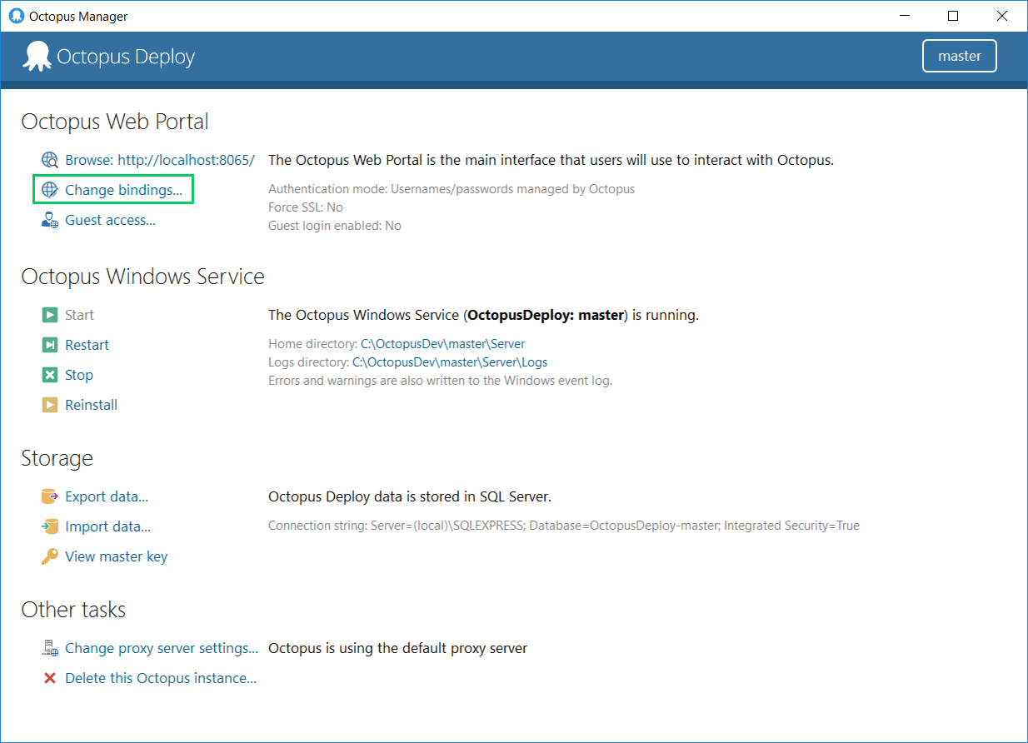Click the Connection string text
The height and width of the screenshot is (743, 1028).
pos(564,526)
